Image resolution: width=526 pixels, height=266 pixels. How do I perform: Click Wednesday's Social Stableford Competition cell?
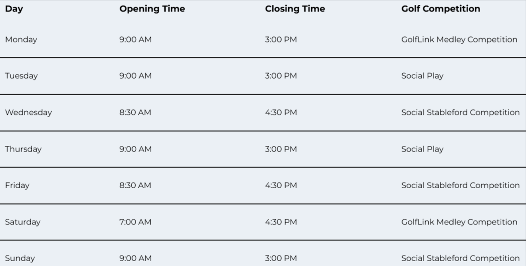tap(460, 112)
